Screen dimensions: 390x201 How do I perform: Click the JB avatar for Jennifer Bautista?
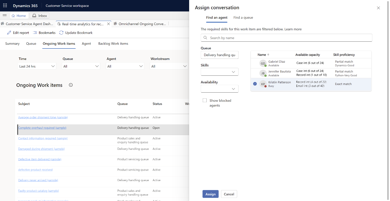point(263,73)
